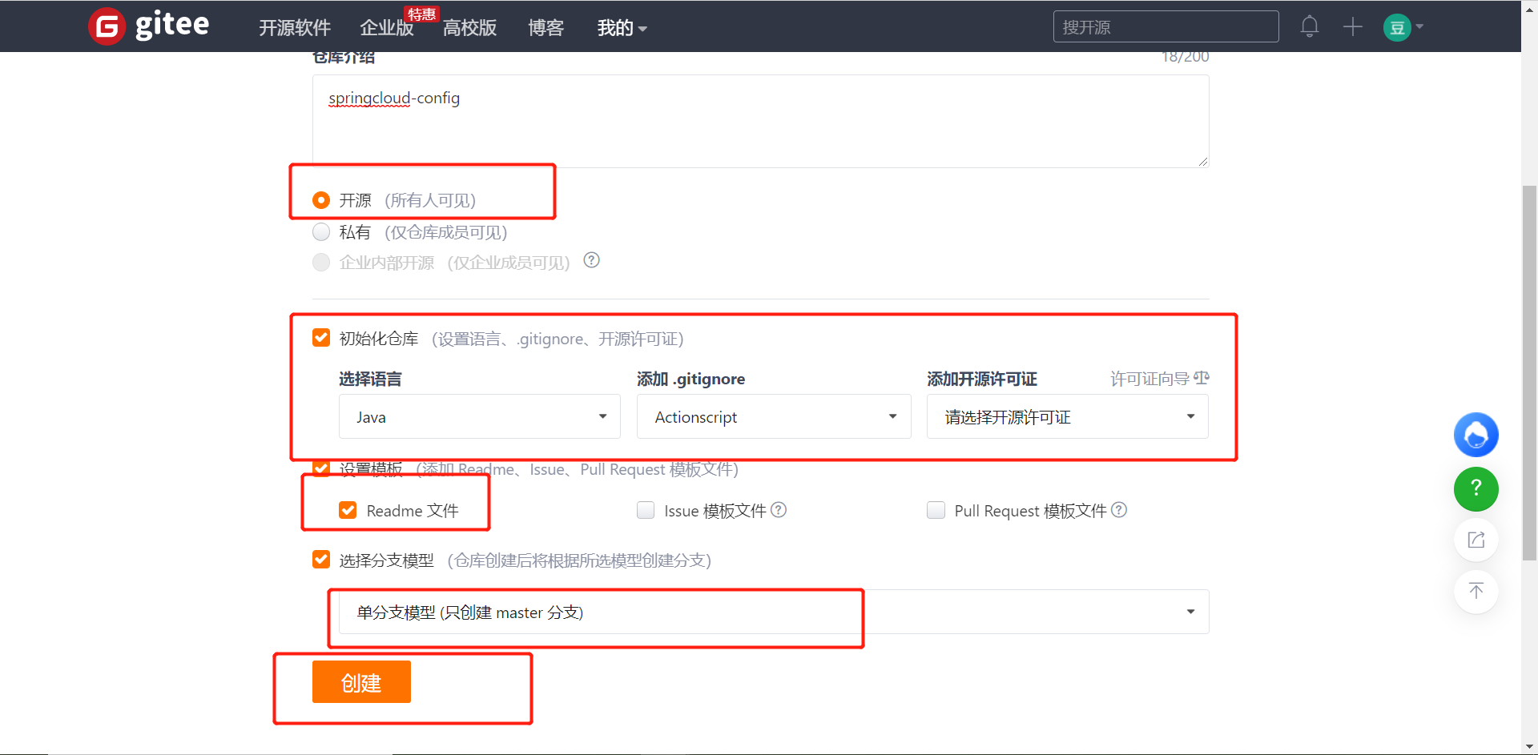The width and height of the screenshot is (1538, 755).
Task: Click the green question mark help button
Action: 1476,489
